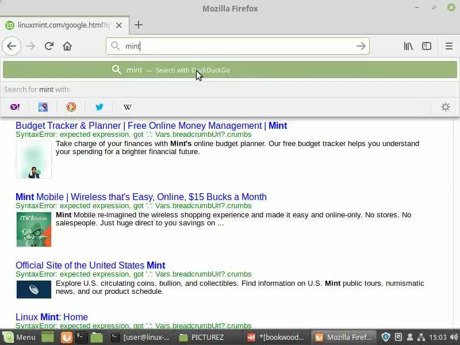Image resolution: width=460 pixels, height=345 pixels.
Task: Click the Budget Tracker result thumbnail
Action: pyautogui.click(x=34, y=160)
